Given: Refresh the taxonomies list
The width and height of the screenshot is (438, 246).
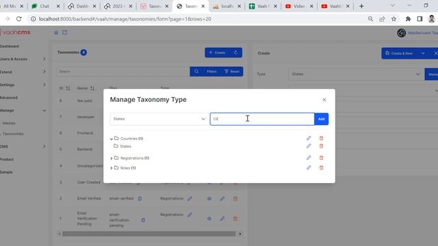Looking at the screenshot, I should [235, 53].
